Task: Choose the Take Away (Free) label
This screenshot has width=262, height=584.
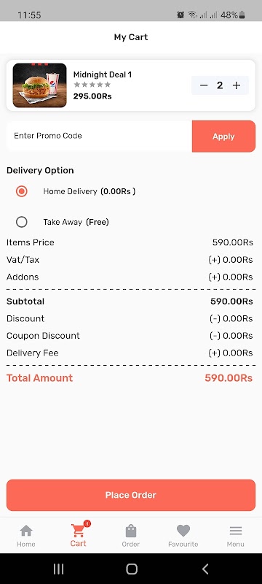Action: 76,222
